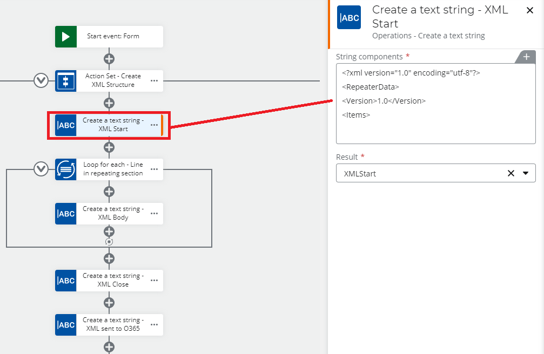Open ellipsis menu for XML Close action
This screenshot has width=544, height=354.
[x=154, y=281]
